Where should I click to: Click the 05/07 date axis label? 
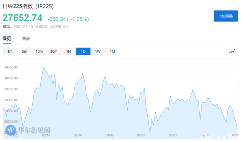(141, 135)
